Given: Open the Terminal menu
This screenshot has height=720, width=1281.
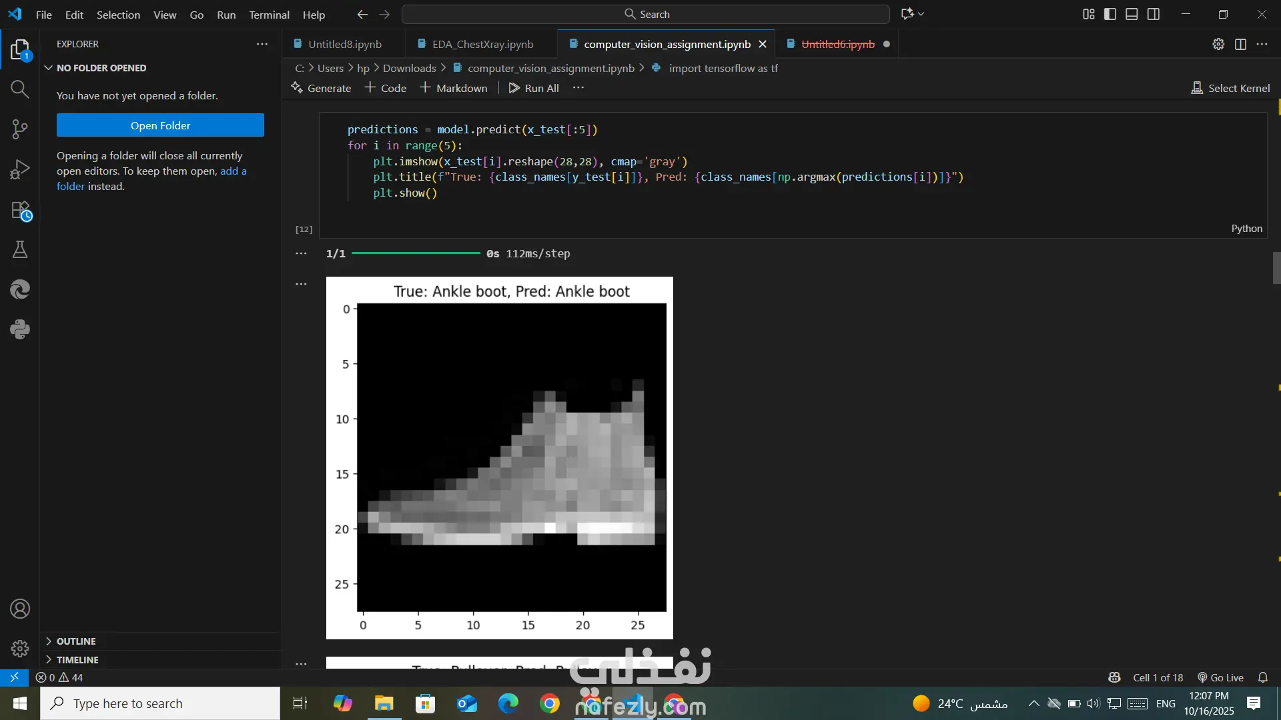Looking at the screenshot, I should pos(269,15).
